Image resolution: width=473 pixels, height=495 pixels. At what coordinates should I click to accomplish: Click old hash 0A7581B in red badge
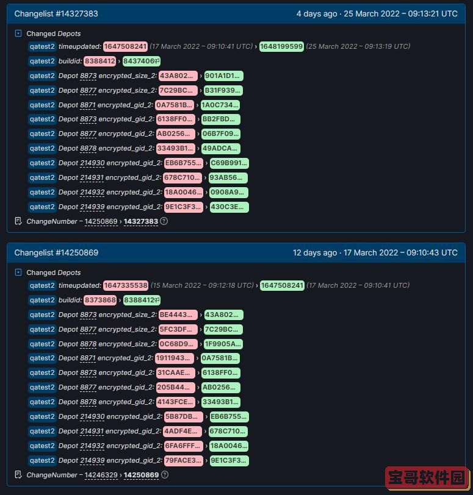pyautogui.click(x=175, y=105)
